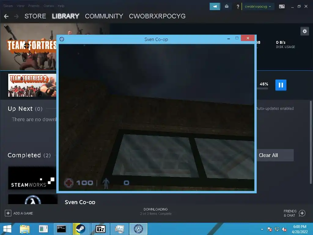Click the armor figure icon in game HUD
This screenshot has height=235, width=313.
(x=106, y=183)
